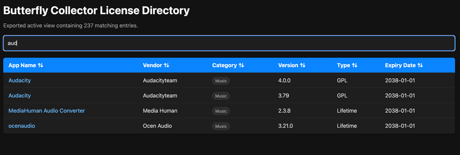460x155 pixels.
Task: Select the "Ocen Audio" vendor cell
Action: (157, 126)
